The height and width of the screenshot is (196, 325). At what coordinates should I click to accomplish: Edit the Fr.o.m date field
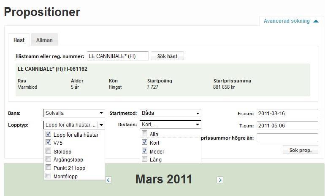pyautogui.click(x=287, y=114)
